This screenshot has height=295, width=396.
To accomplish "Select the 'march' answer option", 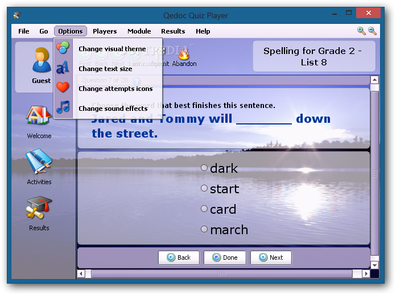I will [x=224, y=230].
